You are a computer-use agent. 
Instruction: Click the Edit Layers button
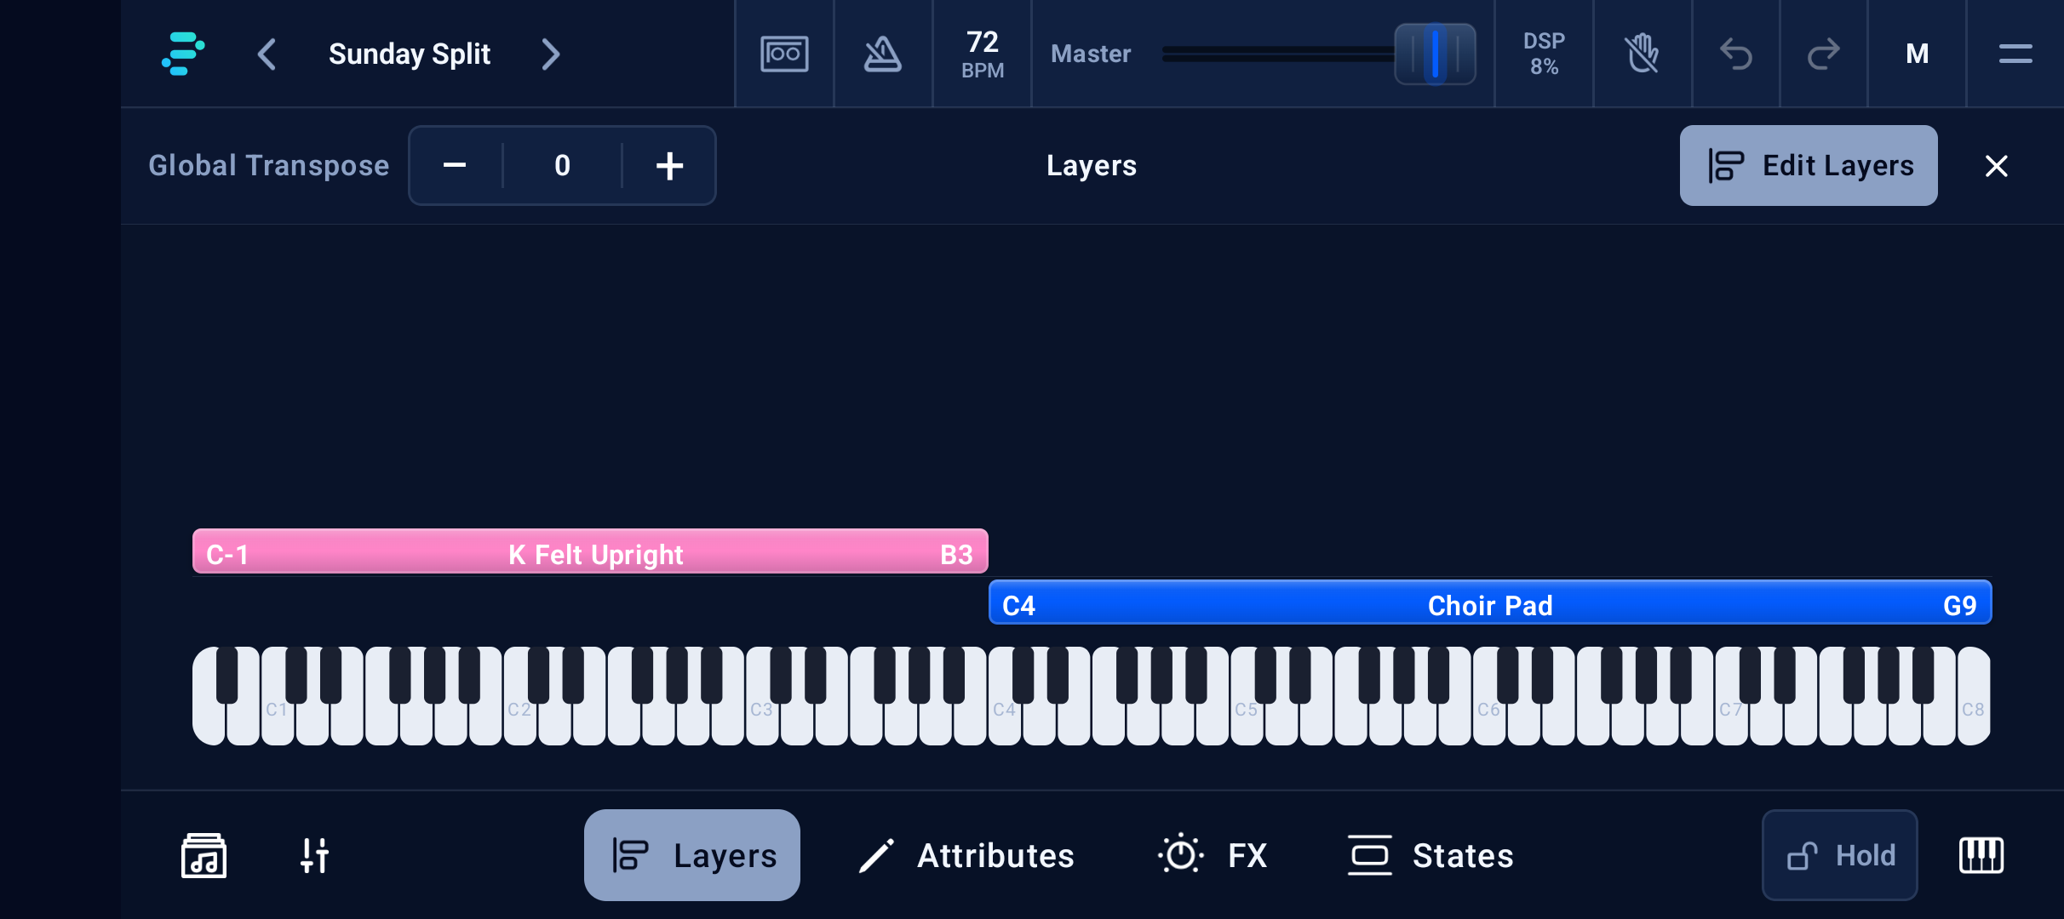tap(1809, 165)
